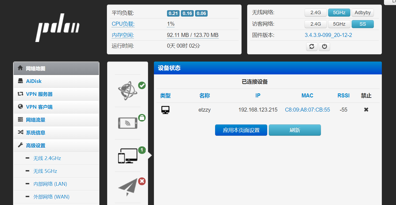Open 网络地图 menu item

pyautogui.click(x=56, y=69)
